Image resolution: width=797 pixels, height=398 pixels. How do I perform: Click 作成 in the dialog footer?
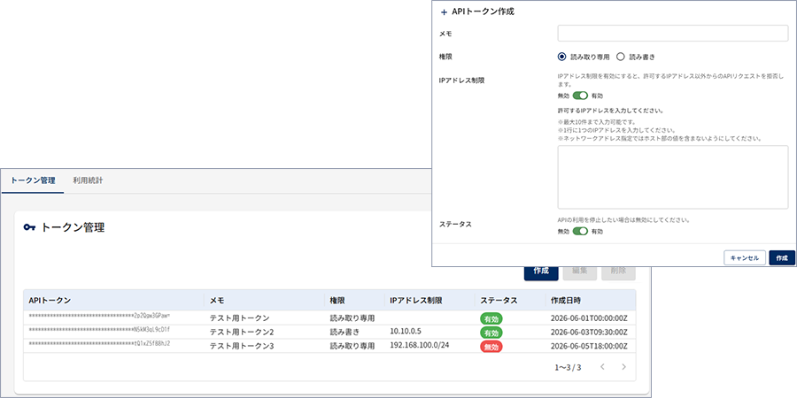782,258
